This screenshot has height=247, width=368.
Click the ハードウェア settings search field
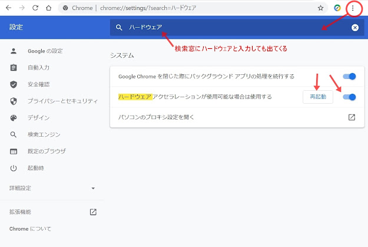237,28
